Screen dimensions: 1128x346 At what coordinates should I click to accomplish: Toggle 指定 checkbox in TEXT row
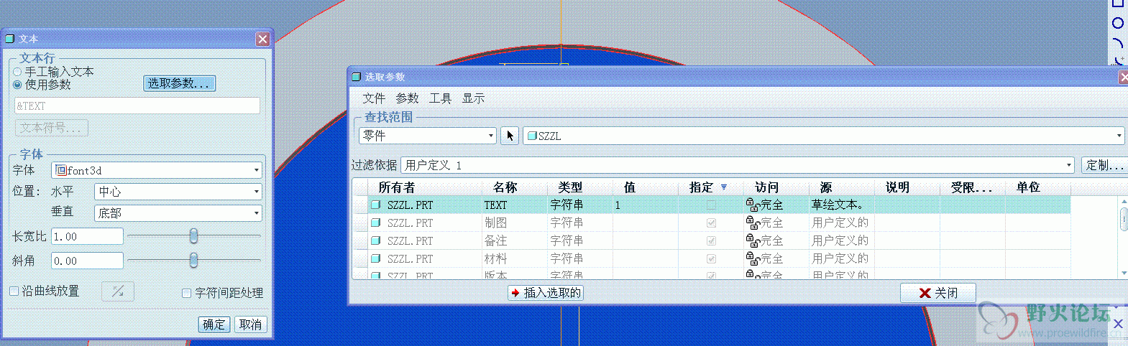711,205
